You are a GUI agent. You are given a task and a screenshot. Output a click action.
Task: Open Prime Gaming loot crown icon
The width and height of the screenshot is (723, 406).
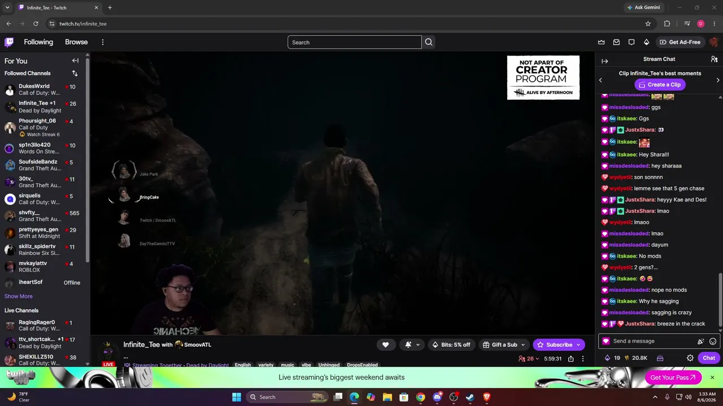602,42
